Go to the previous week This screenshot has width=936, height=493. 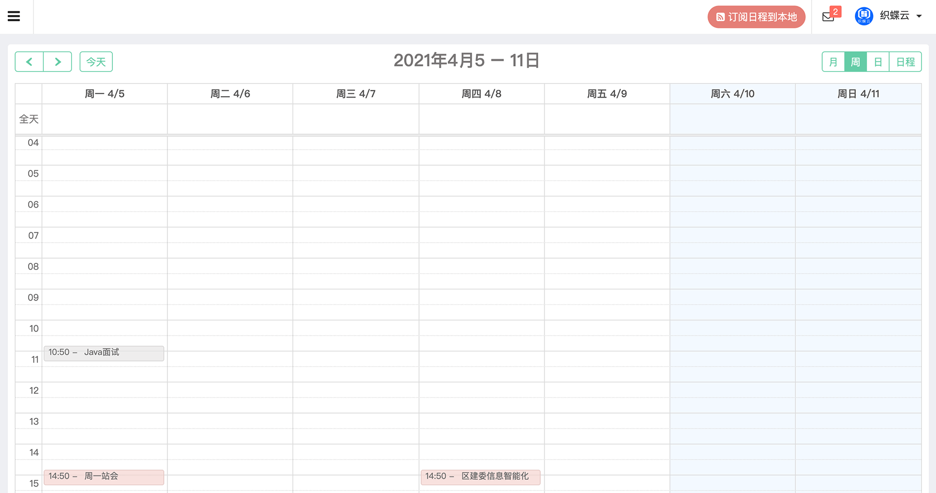29,62
